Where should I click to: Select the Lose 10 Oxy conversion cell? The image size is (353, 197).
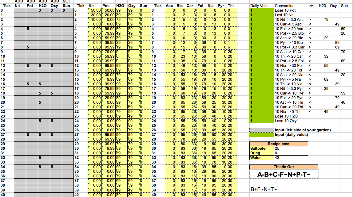pos(291,121)
